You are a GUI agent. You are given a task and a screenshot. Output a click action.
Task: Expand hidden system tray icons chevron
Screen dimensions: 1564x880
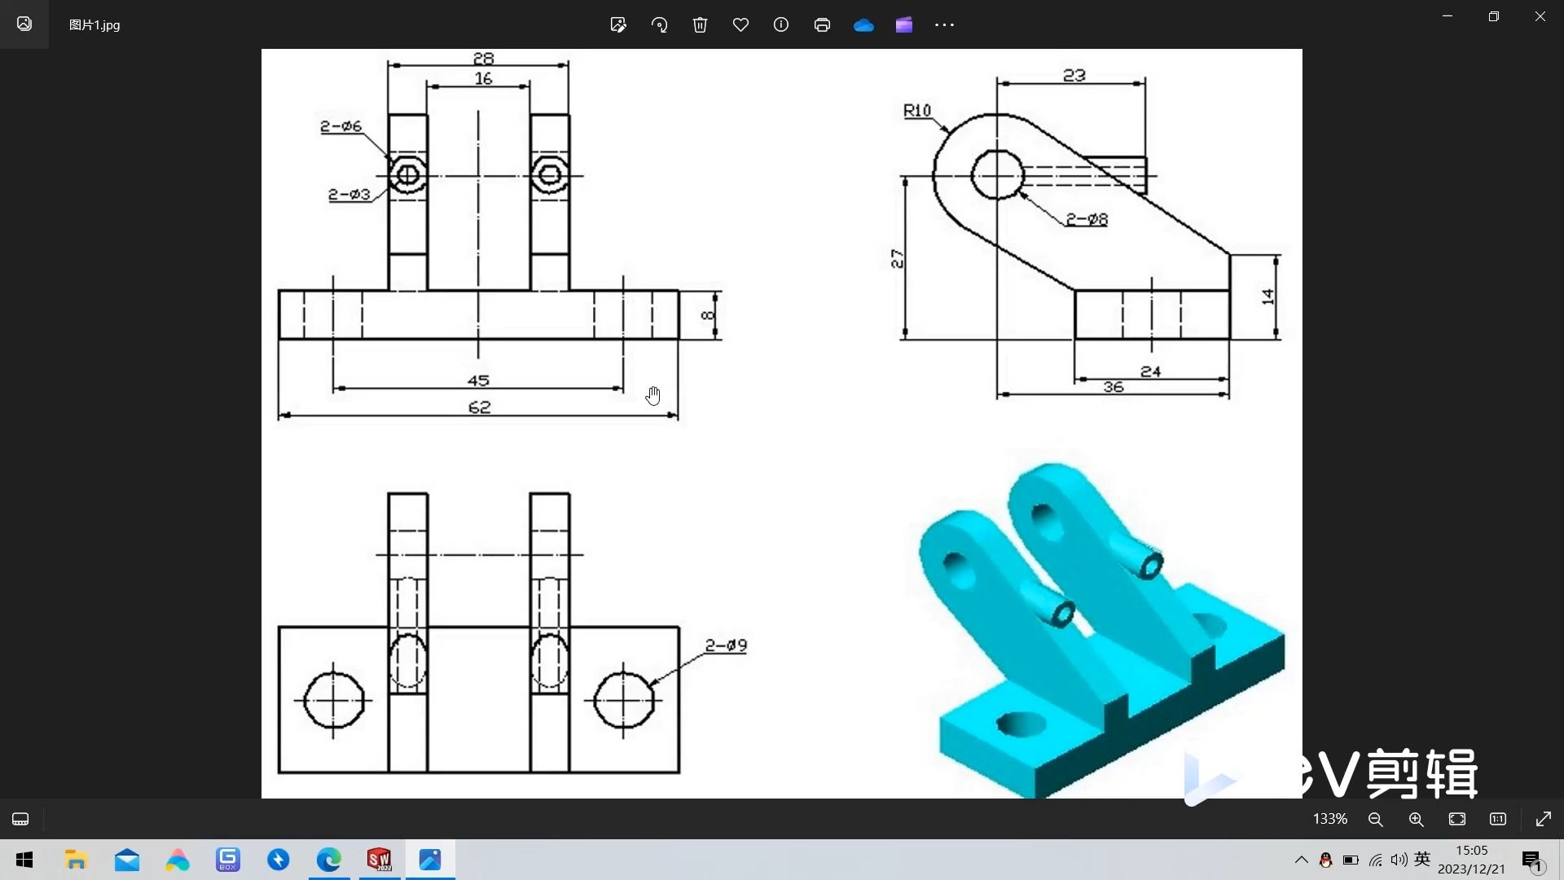[x=1301, y=860]
